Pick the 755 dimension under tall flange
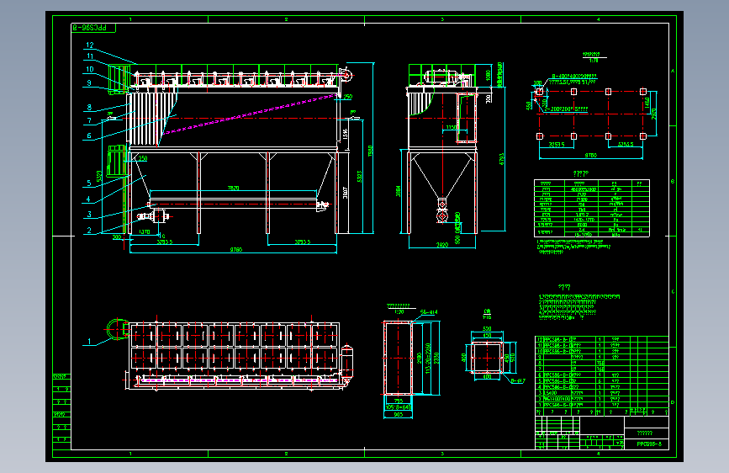The width and height of the screenshot is (729, 473). [398, 401]
